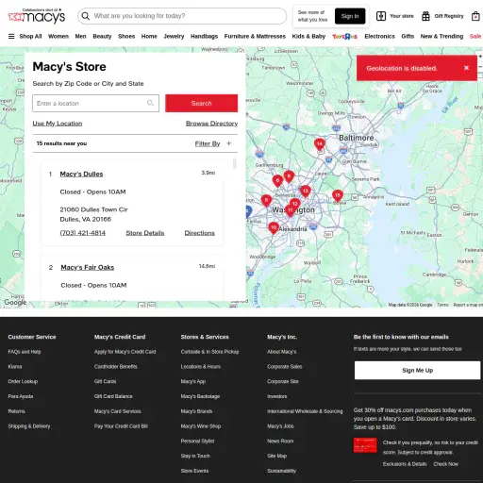Select map pin number 8
The image size is (483, 483).
click(289, 176)
